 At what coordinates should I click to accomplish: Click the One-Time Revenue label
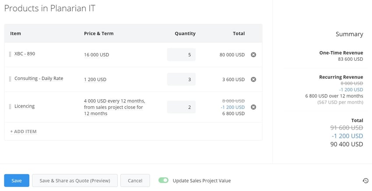pos(341,53)
